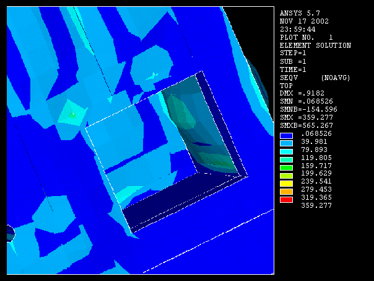Click the SEQV label
Image resolution: width=374 pixels, height=281 pixels.
[x=289, y=78]
